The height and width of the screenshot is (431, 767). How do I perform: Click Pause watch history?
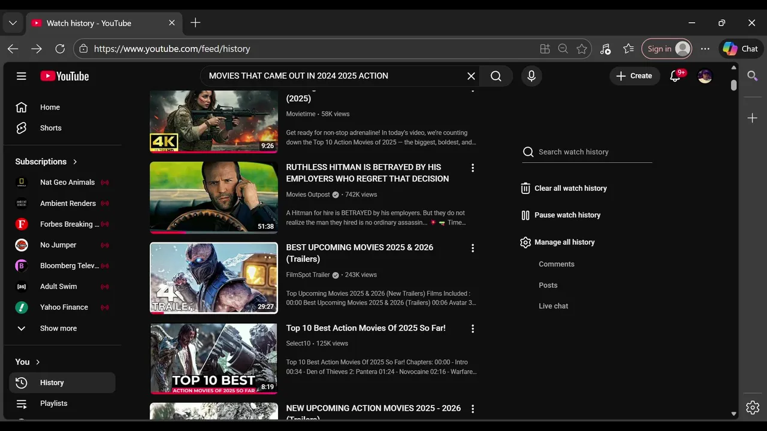coord(561,215)
